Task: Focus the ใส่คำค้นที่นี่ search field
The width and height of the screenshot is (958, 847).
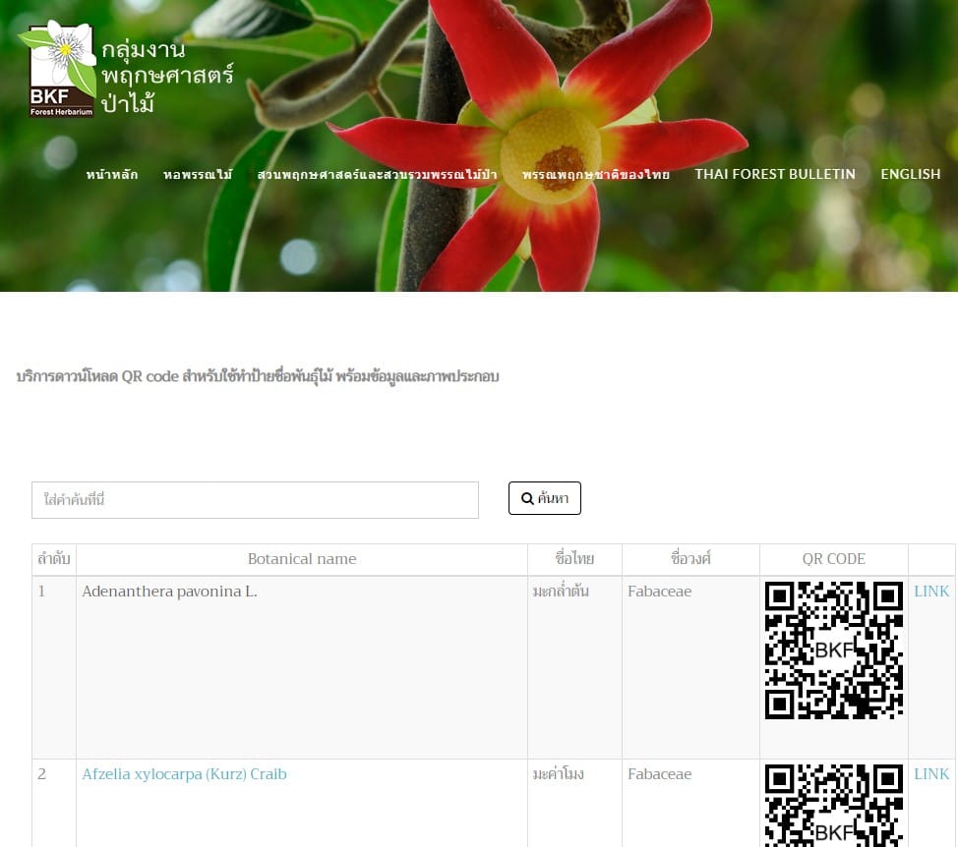Action: pos(255,500)
